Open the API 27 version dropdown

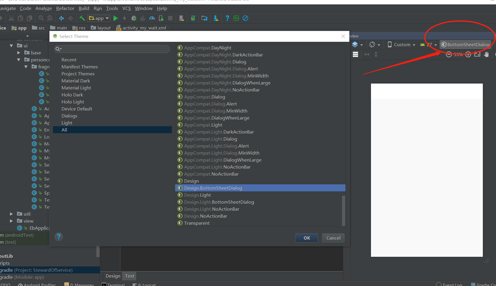[429, 45]
